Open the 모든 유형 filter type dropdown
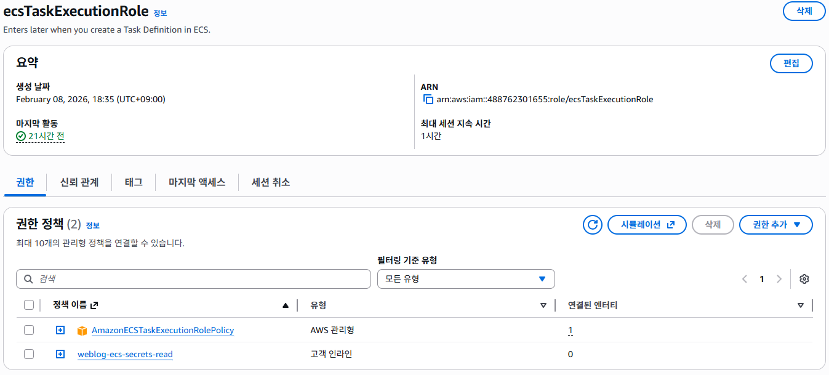This screenshot has height=375, width=829. click(x=466, y=279)
